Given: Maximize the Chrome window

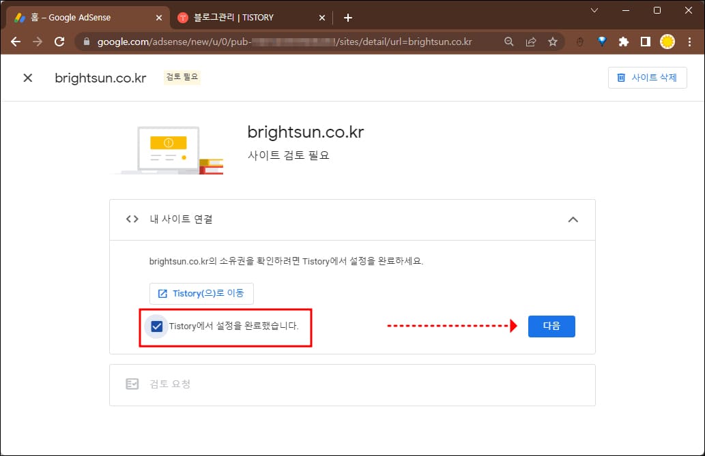Looking at the screenshot, I should coord(657,10).
